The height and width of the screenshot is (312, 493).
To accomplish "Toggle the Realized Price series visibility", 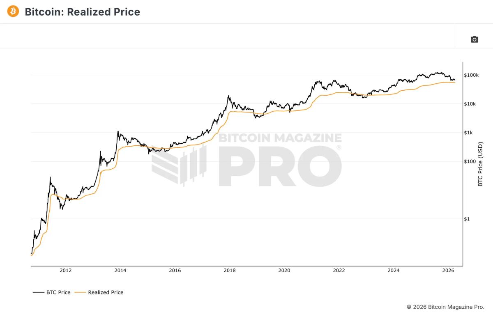I will (106, 292).
